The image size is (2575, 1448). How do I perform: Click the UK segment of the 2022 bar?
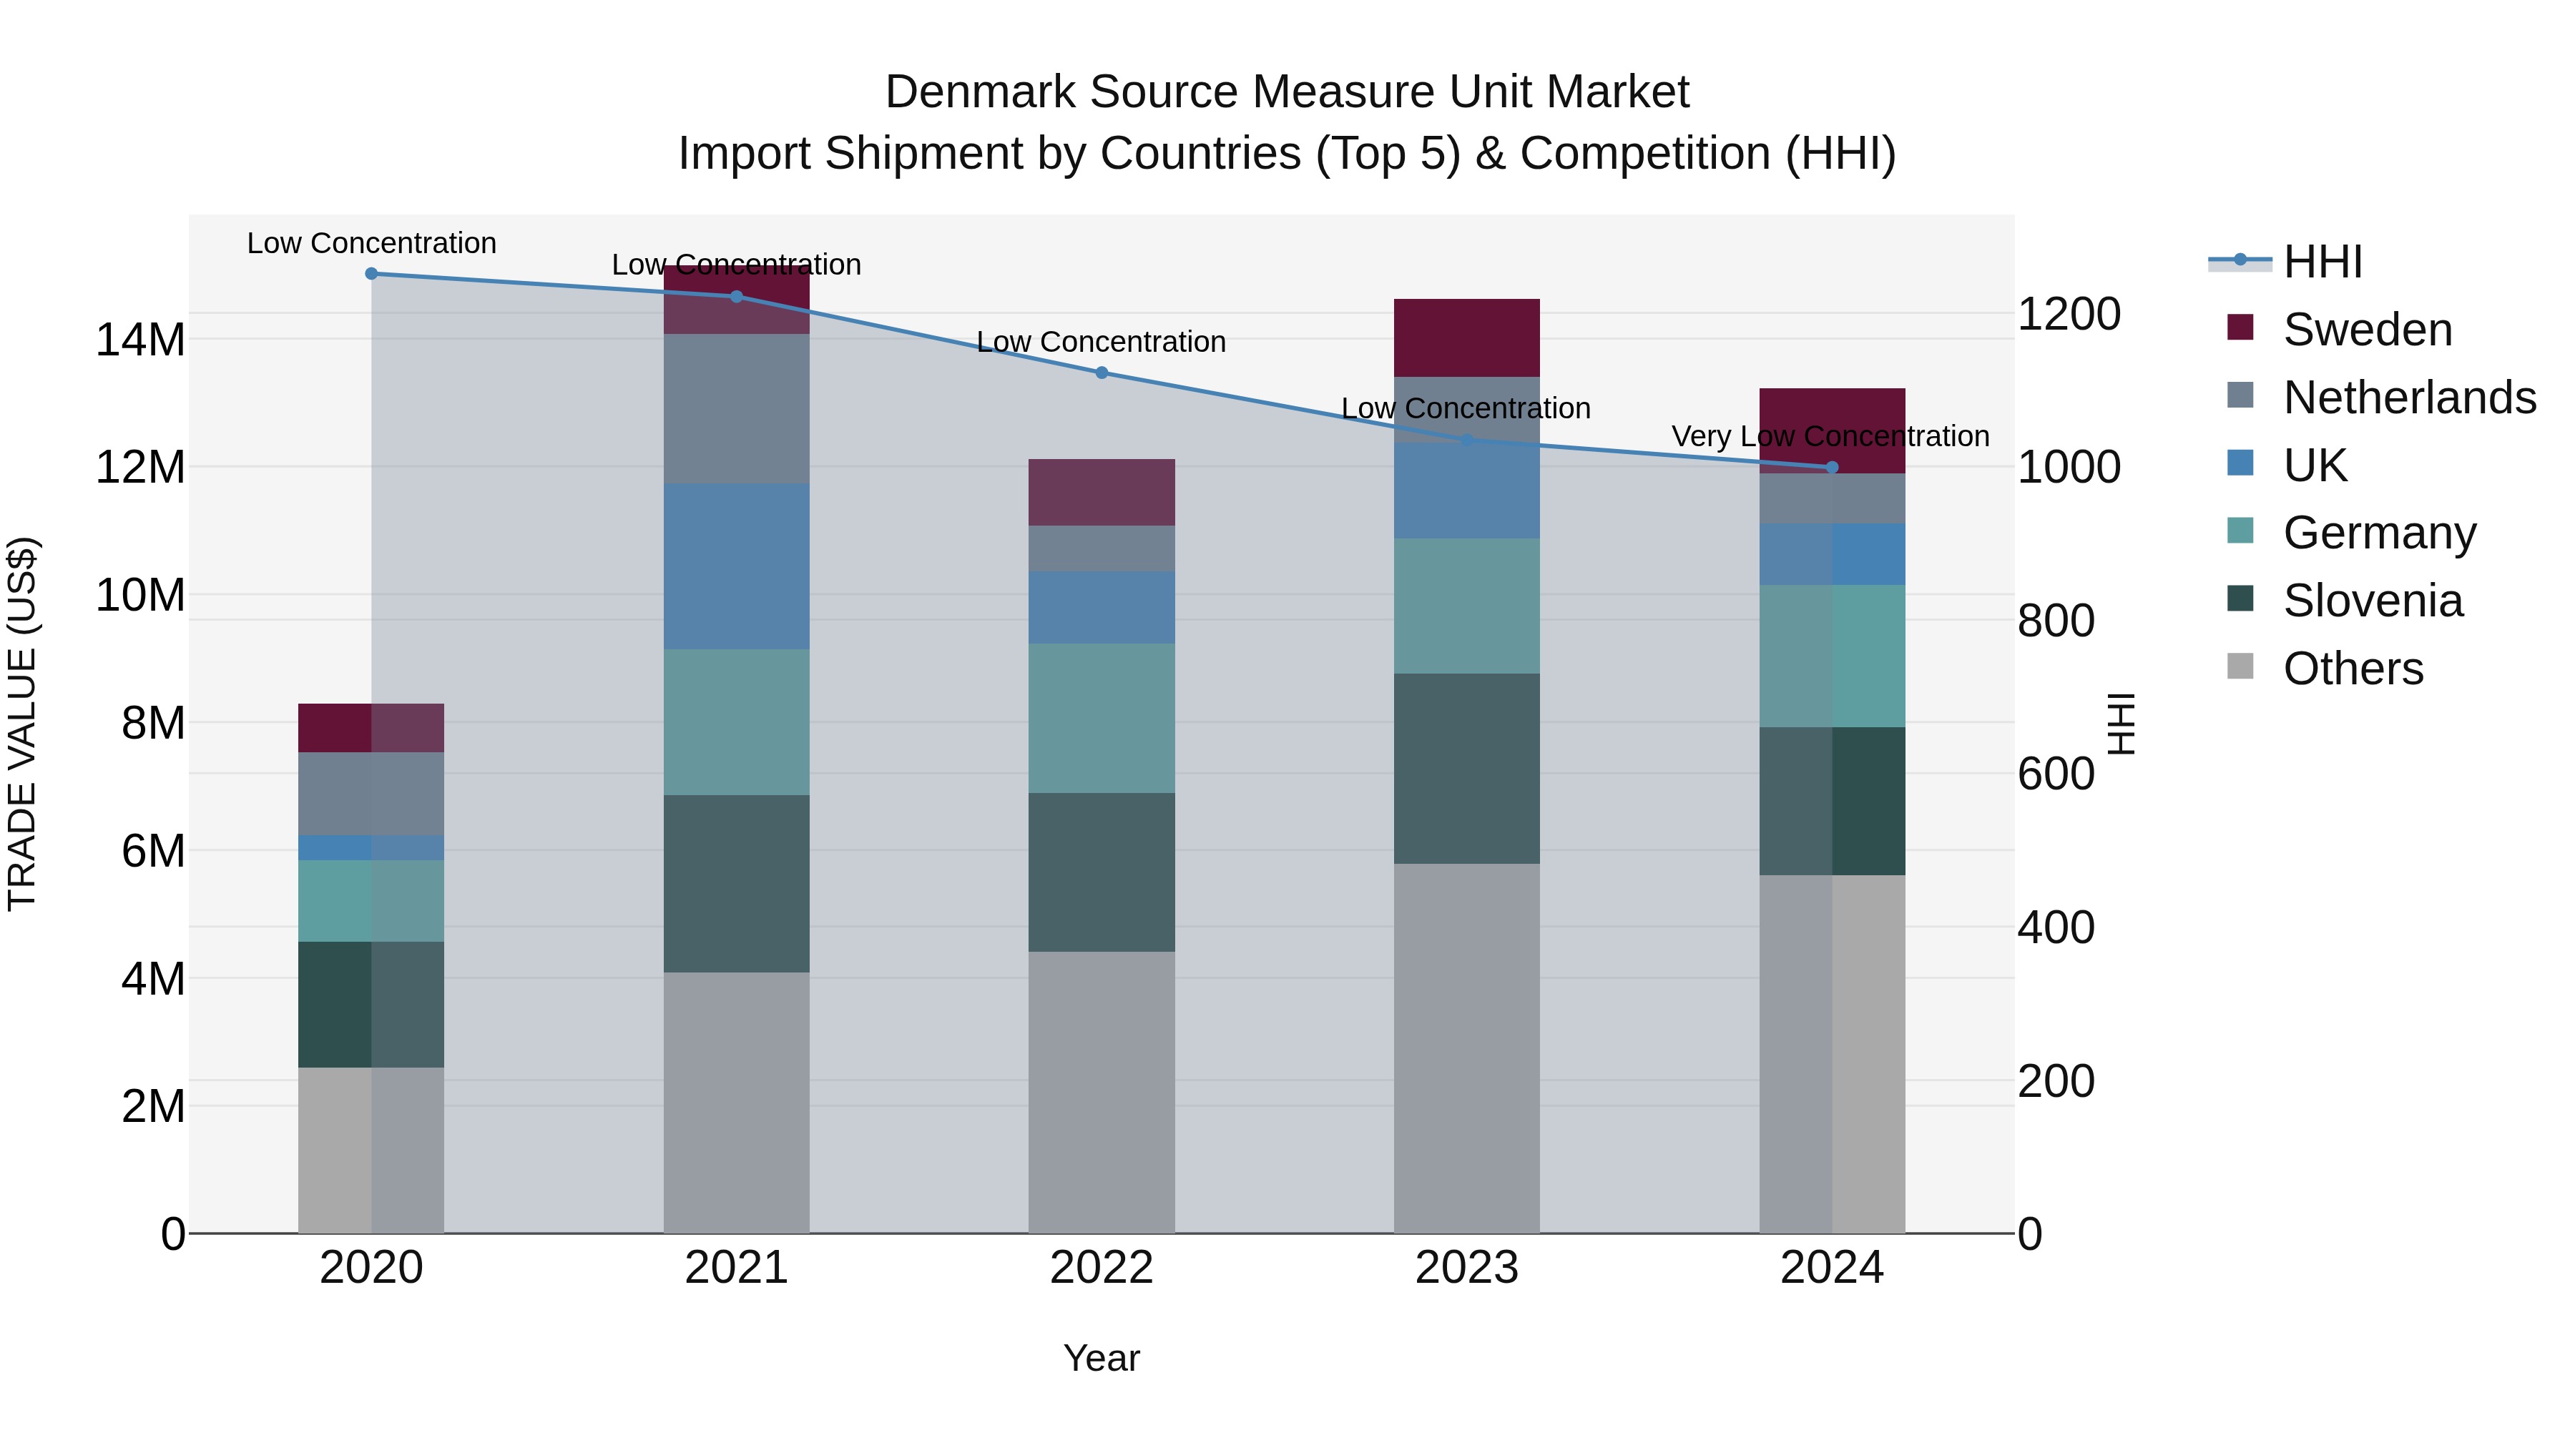click(1102, 608)
